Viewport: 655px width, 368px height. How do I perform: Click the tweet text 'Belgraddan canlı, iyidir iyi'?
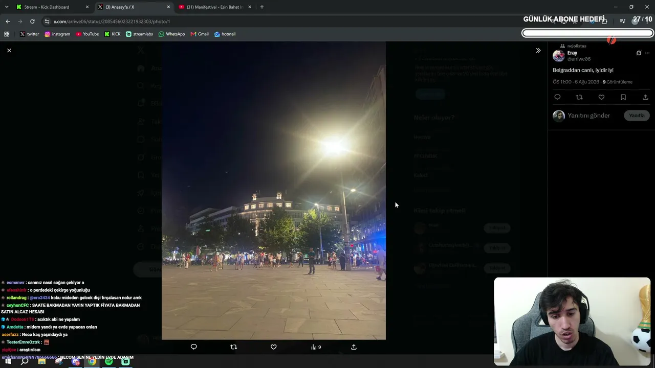[583, 70]
